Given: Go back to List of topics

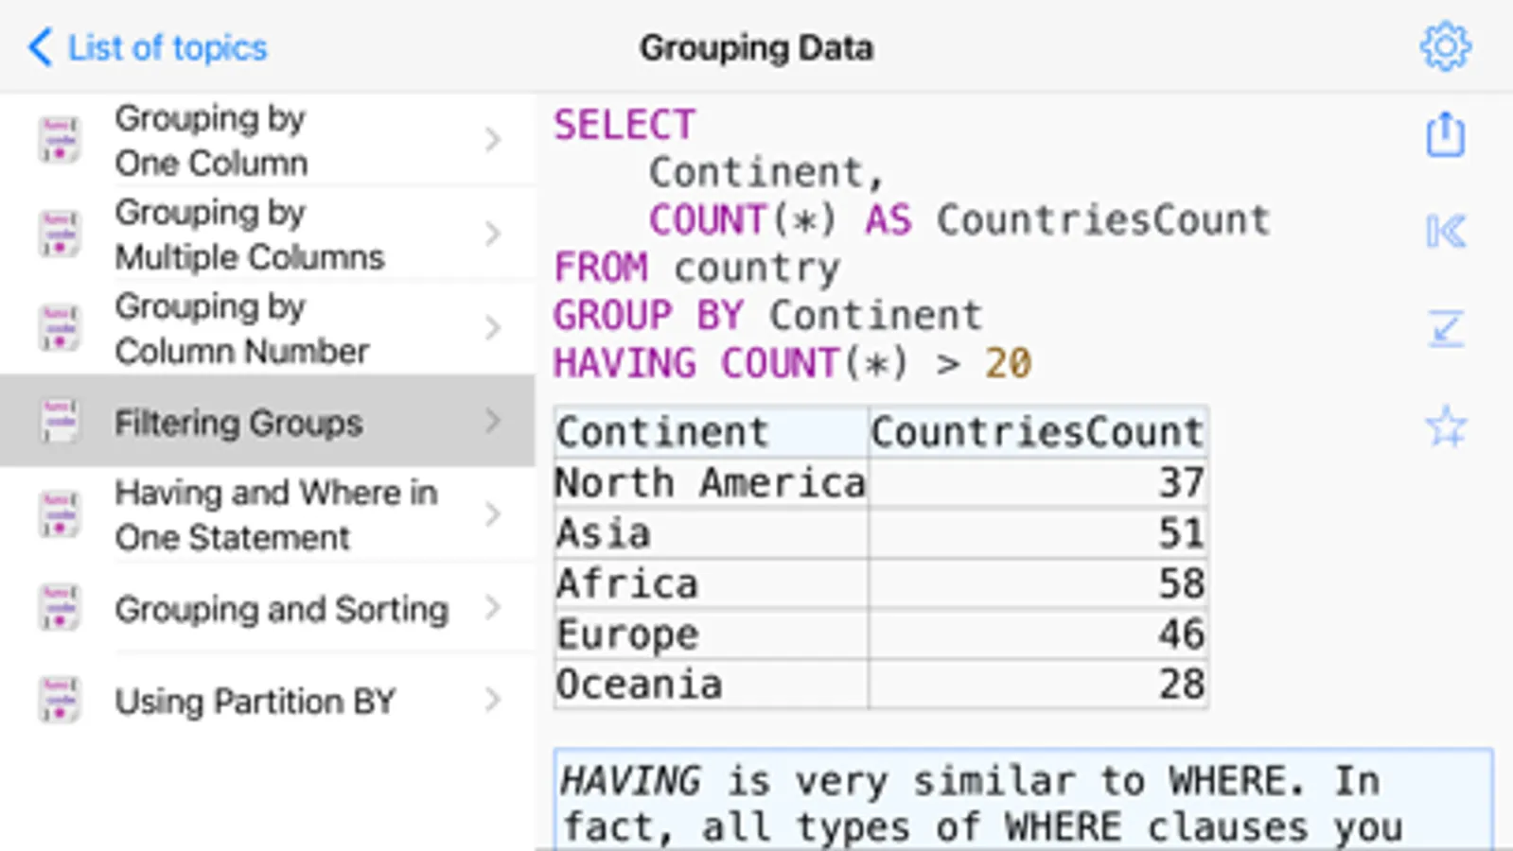Looking at the screenshot, I should coord(149,47).
